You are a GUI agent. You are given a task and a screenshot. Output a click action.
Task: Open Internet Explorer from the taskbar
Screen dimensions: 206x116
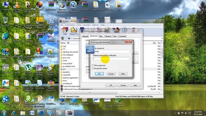13,113
